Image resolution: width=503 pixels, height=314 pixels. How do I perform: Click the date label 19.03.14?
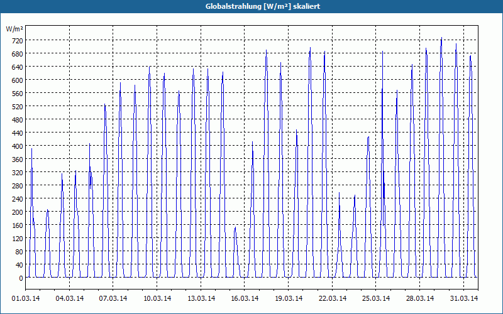click(x=289, y=299)
